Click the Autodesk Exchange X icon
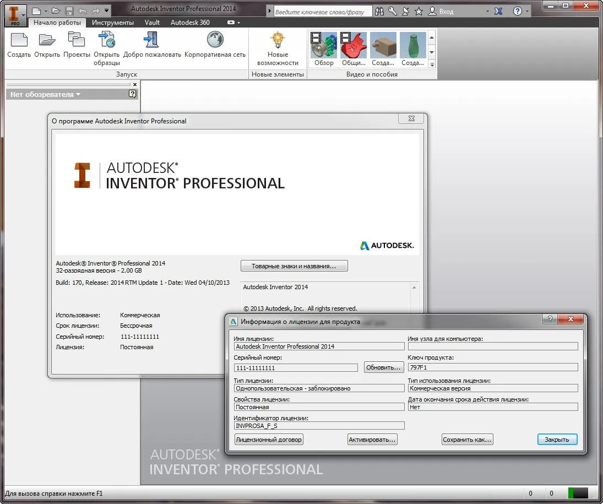The height and width of the screenshot is (504, 603). tap(498, 11)
